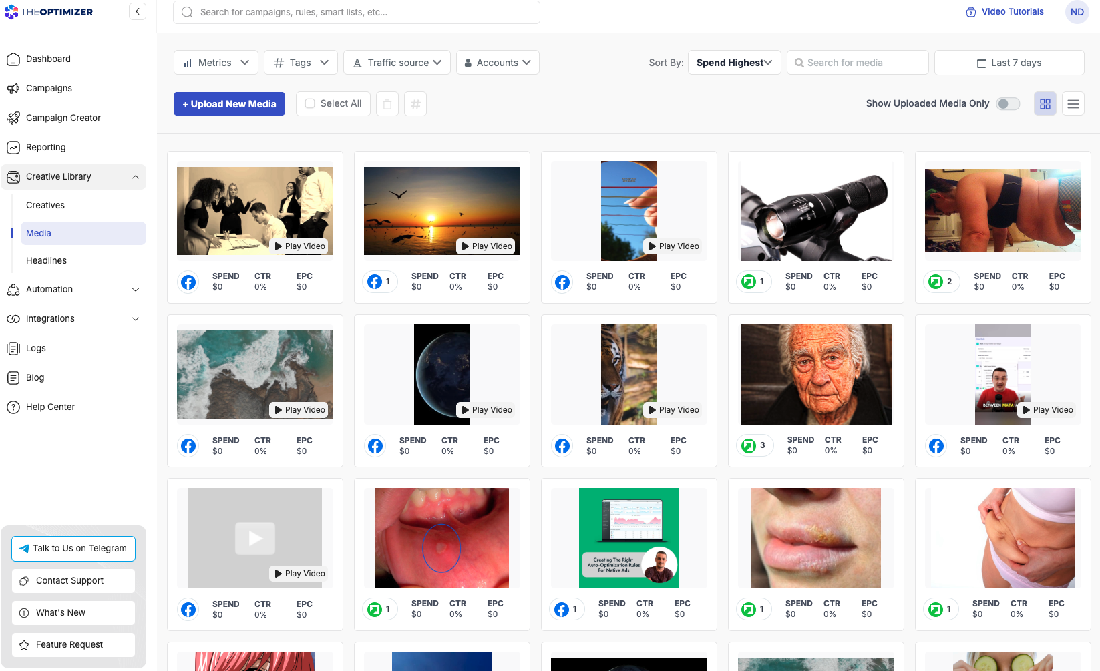
Task: Click the global campaigns search field
Action: coord(357,12)
